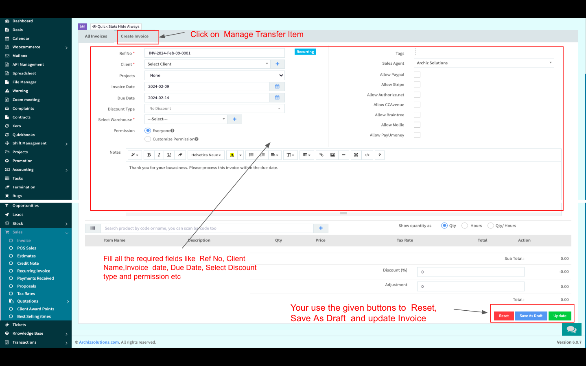586x366 pixels.
Task: Open the Invoice Date calendar picker
Action: 277,87
